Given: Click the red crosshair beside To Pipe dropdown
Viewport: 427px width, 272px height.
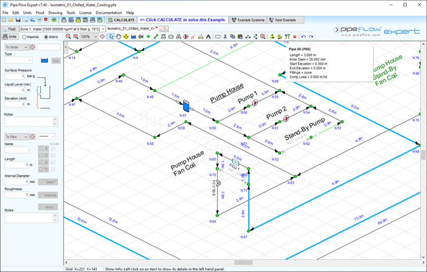Looking at the screenshot, I should (x=32, y=137).
